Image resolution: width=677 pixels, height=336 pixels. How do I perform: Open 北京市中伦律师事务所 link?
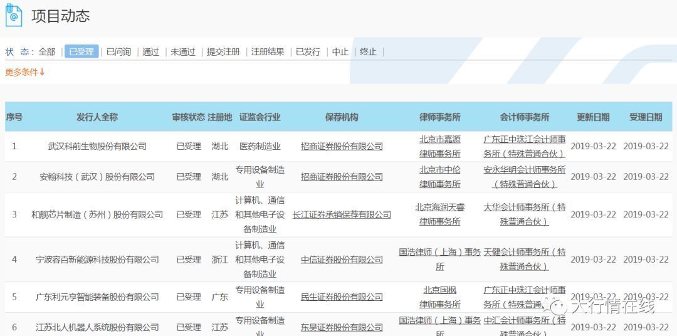coord(440,177)
